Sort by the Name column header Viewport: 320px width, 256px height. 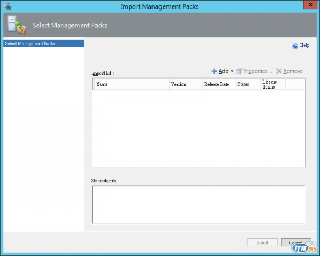pos(132,84)
